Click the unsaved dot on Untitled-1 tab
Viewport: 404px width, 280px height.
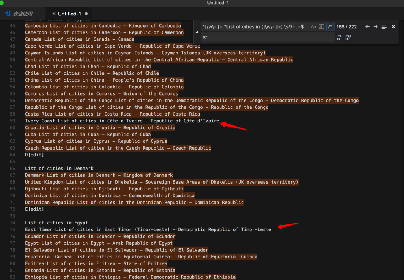86,14
